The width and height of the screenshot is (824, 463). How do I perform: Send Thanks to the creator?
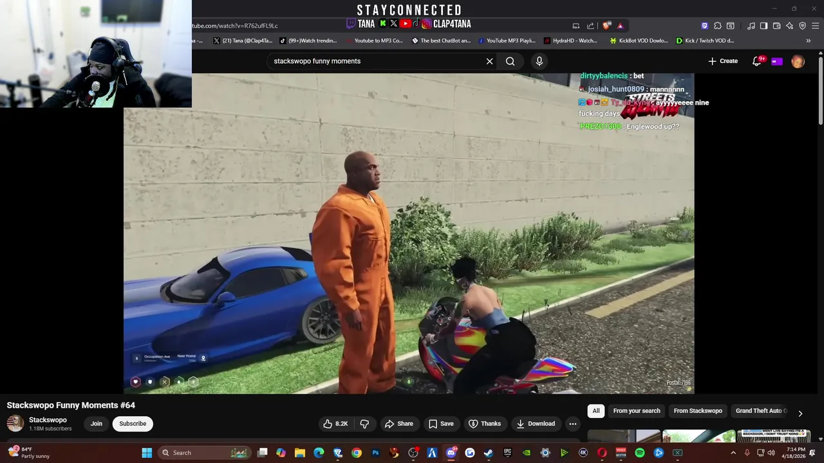pos(484,424)
